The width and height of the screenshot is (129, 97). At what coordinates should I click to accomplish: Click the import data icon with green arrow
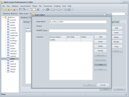click(20, 9)
